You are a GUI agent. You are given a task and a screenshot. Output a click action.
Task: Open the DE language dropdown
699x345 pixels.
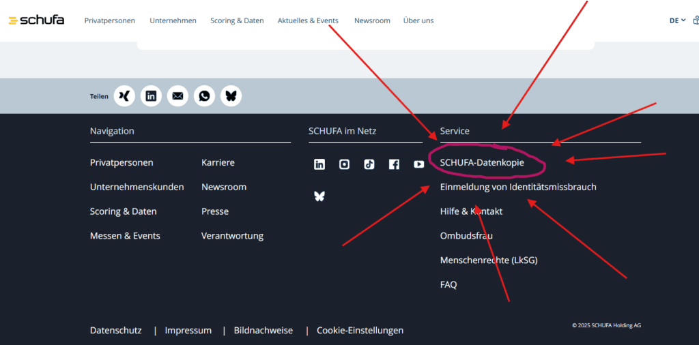click(x=677, y=20)
